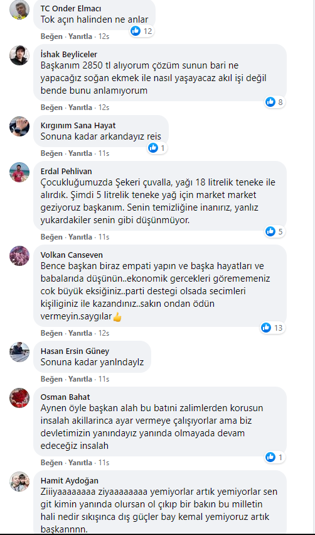Open TC Onder Elmacı's profile picture

point(19,10)
